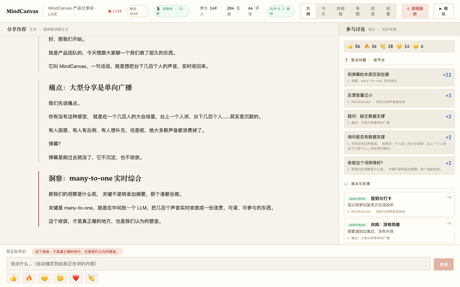Open the 收敛这个词用得好? card
This screenshot has width=460, height=287.
tap(399, 166)
